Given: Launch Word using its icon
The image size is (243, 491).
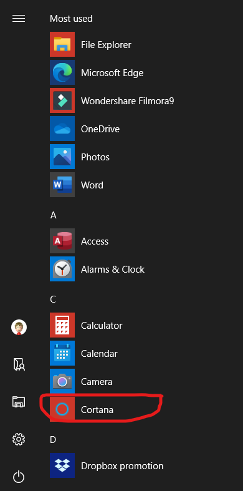Looking at the screenshot, I should [x=62, y=185].
